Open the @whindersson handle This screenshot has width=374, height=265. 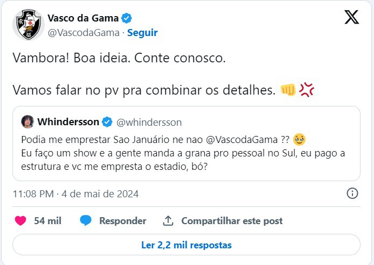(x=149, y=122)
